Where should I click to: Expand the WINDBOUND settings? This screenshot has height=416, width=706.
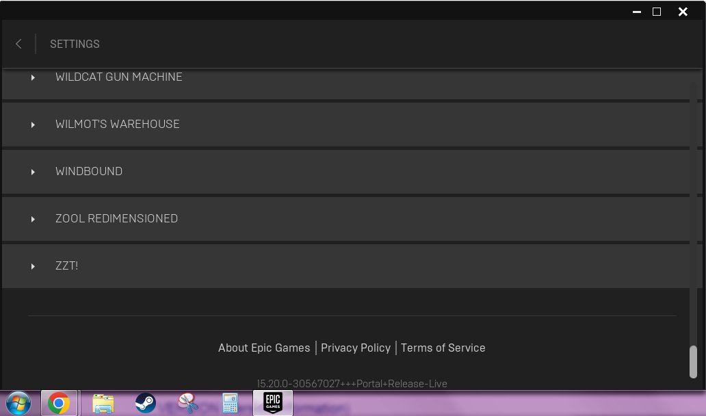(x=33, y=172)
